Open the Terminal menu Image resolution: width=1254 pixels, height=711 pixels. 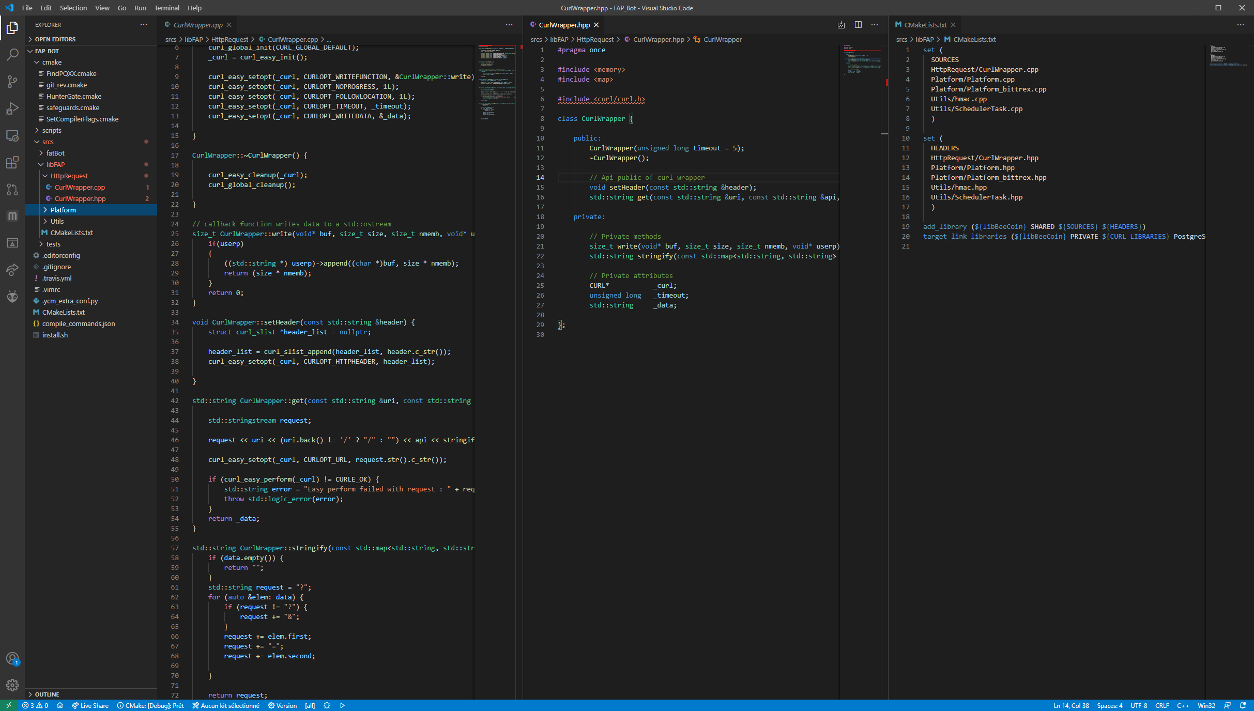click(x=166, y=8)
